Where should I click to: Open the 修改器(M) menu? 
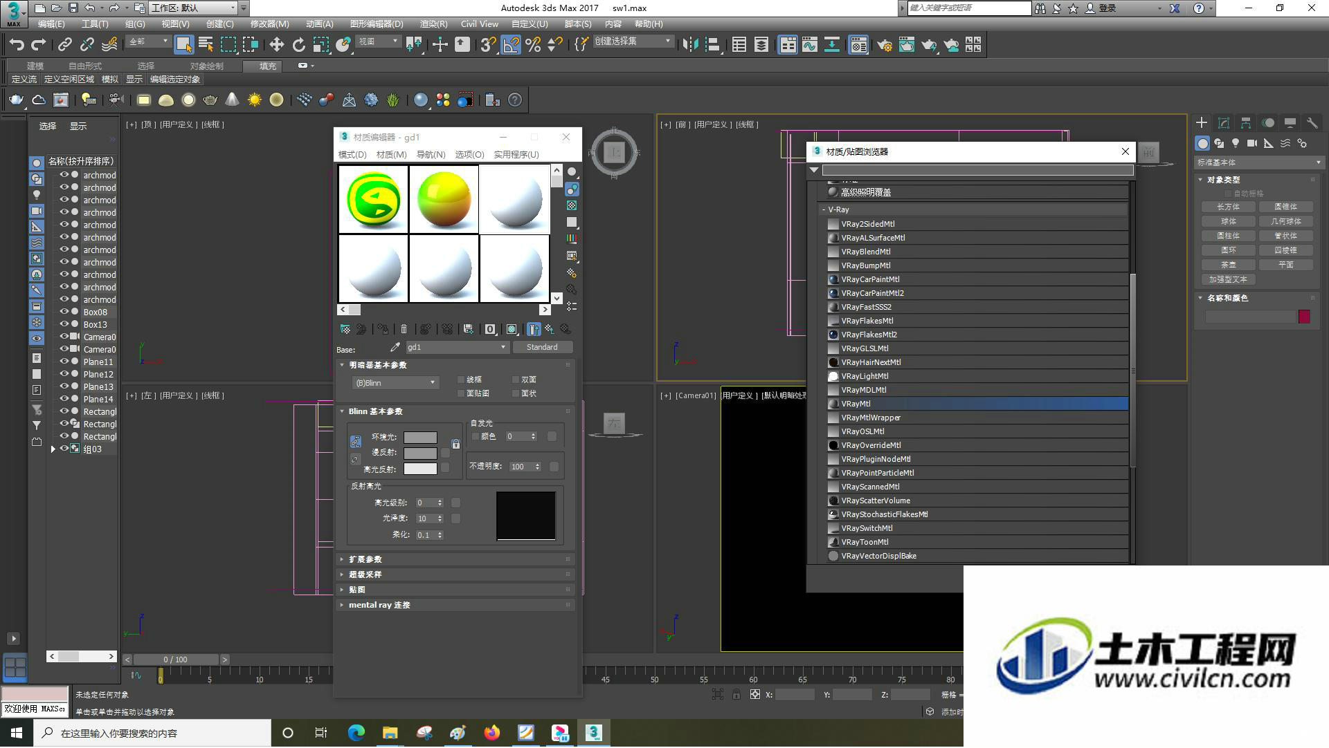pyautogui.click(x=269, y=24)
